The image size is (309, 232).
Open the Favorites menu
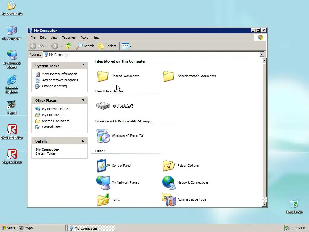(x=68, y=37)
